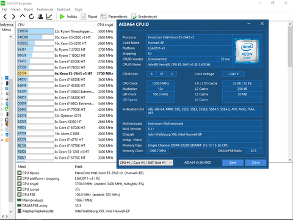Viewport: 293px width, 220px height.
Task: Expand the tree node beside the shield icon
Action: pyautogui.click(x=2, y=125)
